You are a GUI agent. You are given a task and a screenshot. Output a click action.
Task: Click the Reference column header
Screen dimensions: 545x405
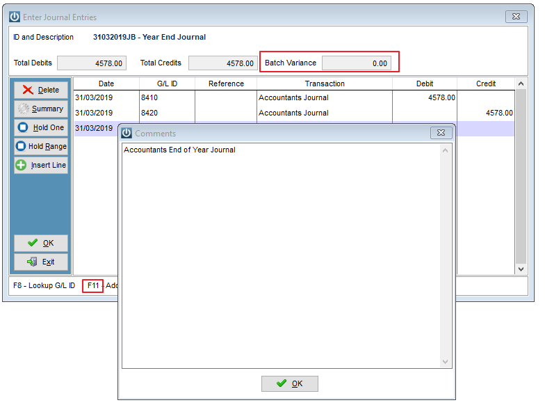pyautogui.click(x=226, y=84)
